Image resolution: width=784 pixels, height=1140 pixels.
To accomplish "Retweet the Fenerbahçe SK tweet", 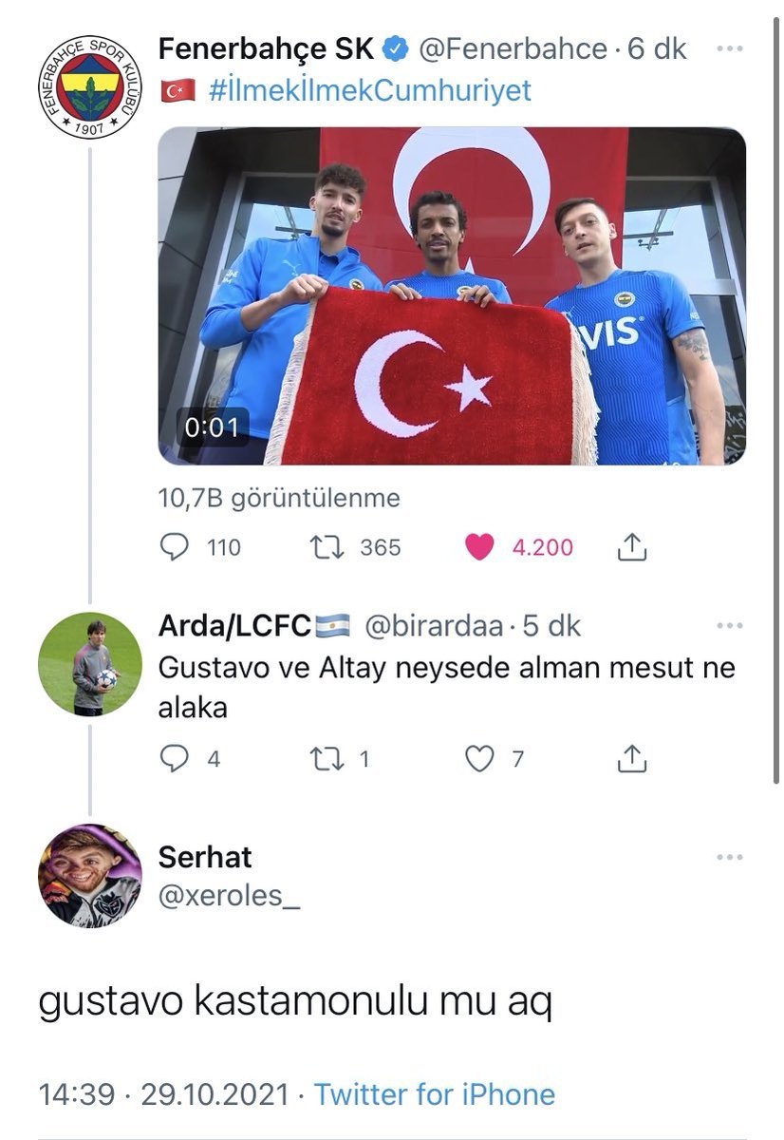I will click(x=326, y=547).
